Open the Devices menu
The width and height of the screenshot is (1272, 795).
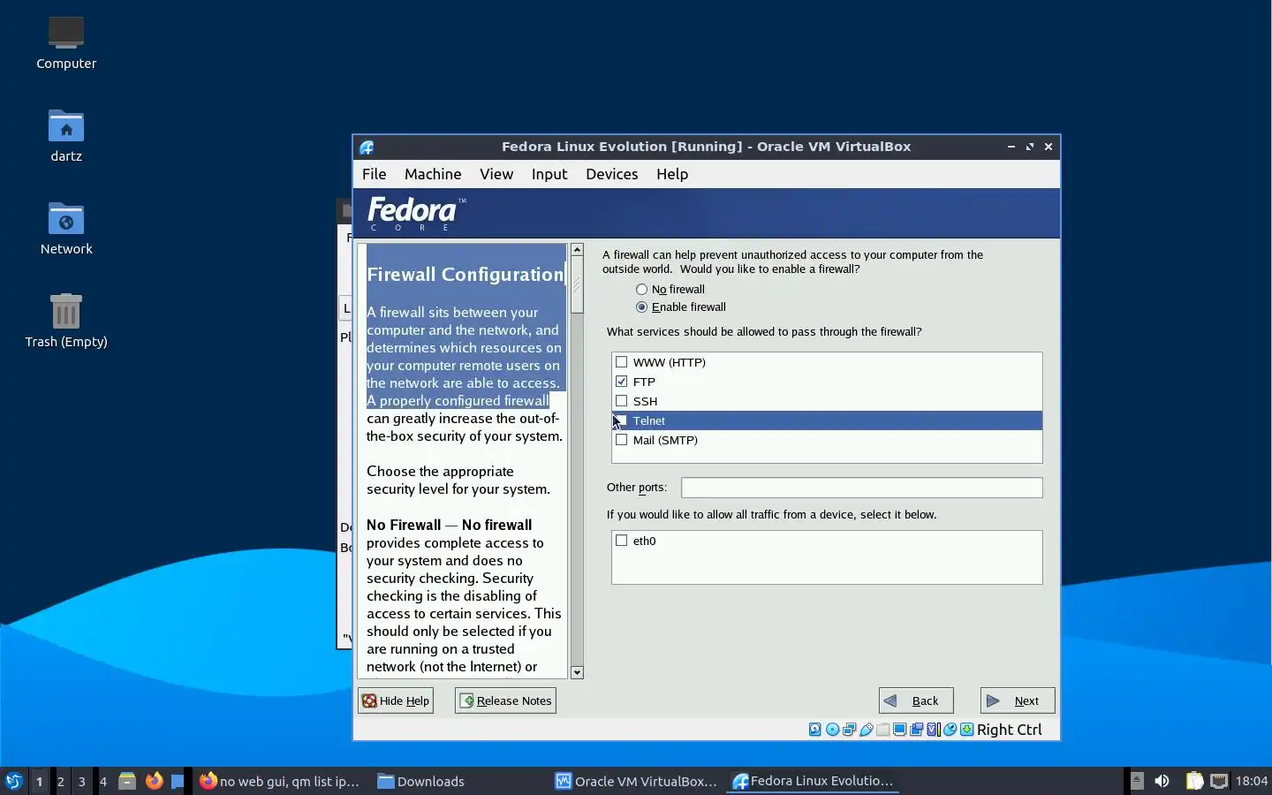click(612, 174)
